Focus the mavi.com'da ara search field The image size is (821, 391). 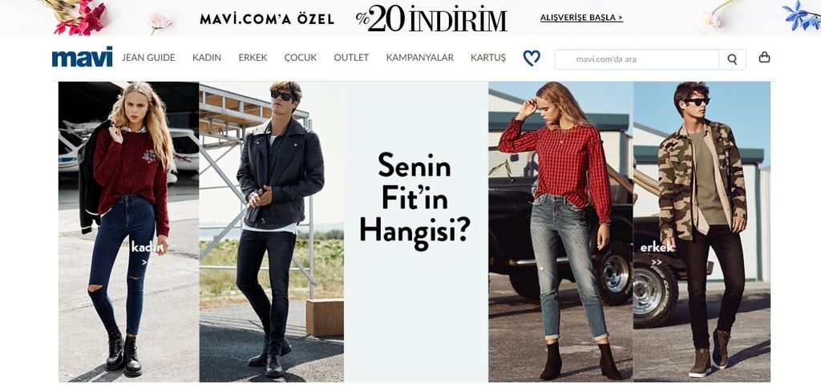tap(637, 59)
